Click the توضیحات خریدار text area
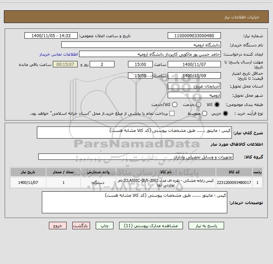This screenshot has height=264, width=273. [134, 202]
